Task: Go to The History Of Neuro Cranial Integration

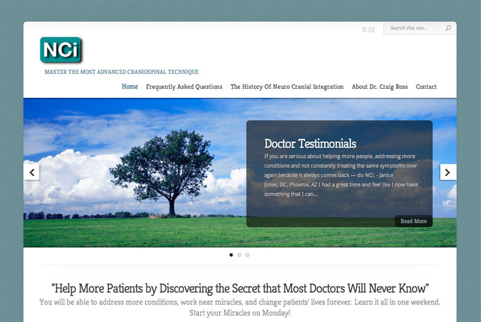Action: pos(287,87)
